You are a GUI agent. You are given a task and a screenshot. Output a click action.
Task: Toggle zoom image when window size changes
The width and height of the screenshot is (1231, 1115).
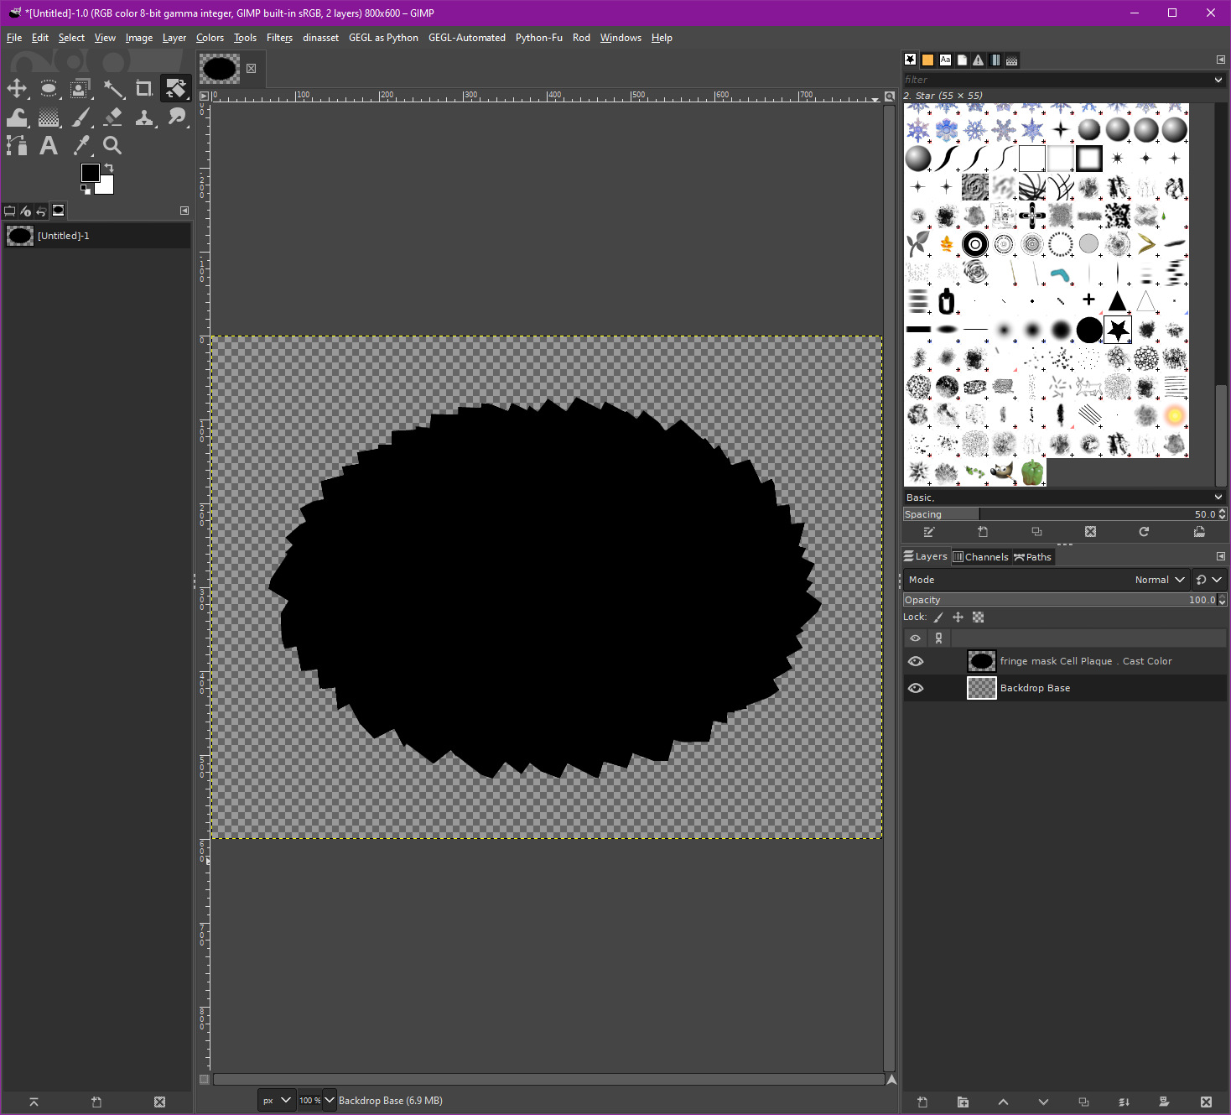(x=890, y=96)
